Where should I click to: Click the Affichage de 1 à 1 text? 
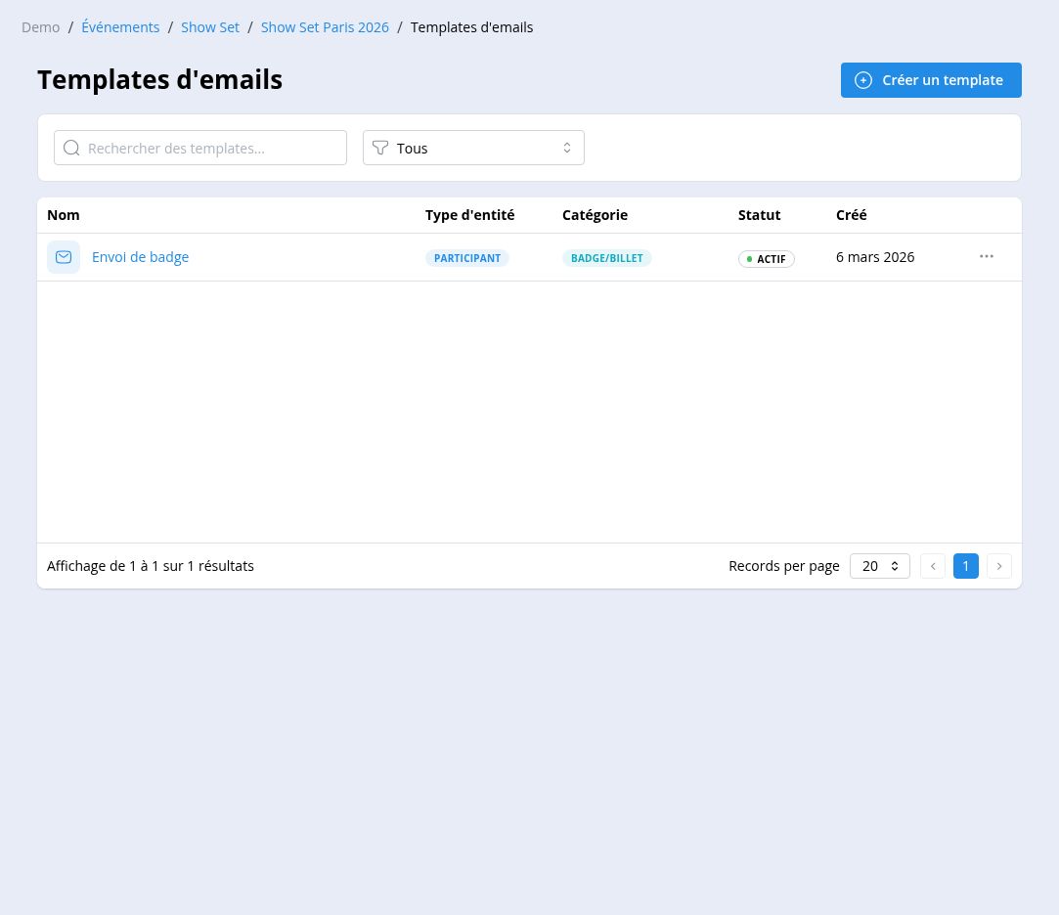(x=151, y=566)
